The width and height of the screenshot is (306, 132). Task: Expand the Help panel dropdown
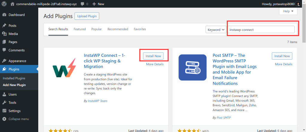288,11
